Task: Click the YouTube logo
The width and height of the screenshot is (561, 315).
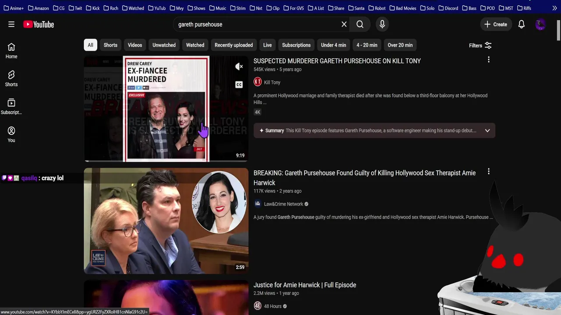Action: coord(39,24)
